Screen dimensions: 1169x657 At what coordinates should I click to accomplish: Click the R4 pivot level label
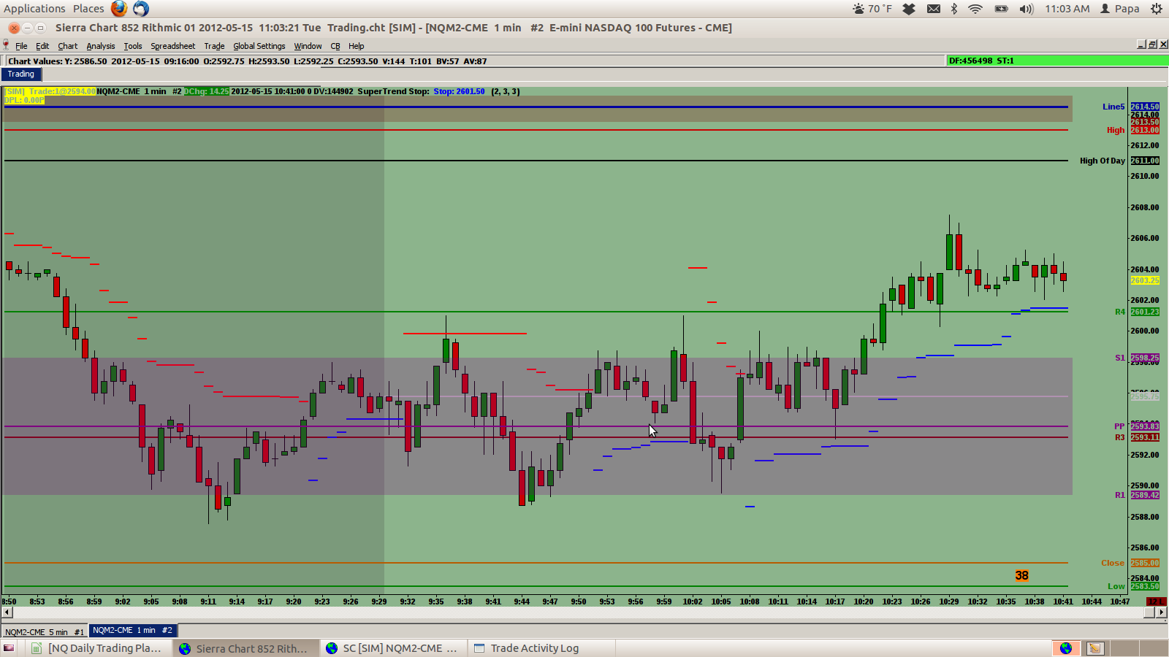(x=1120, y=312)
